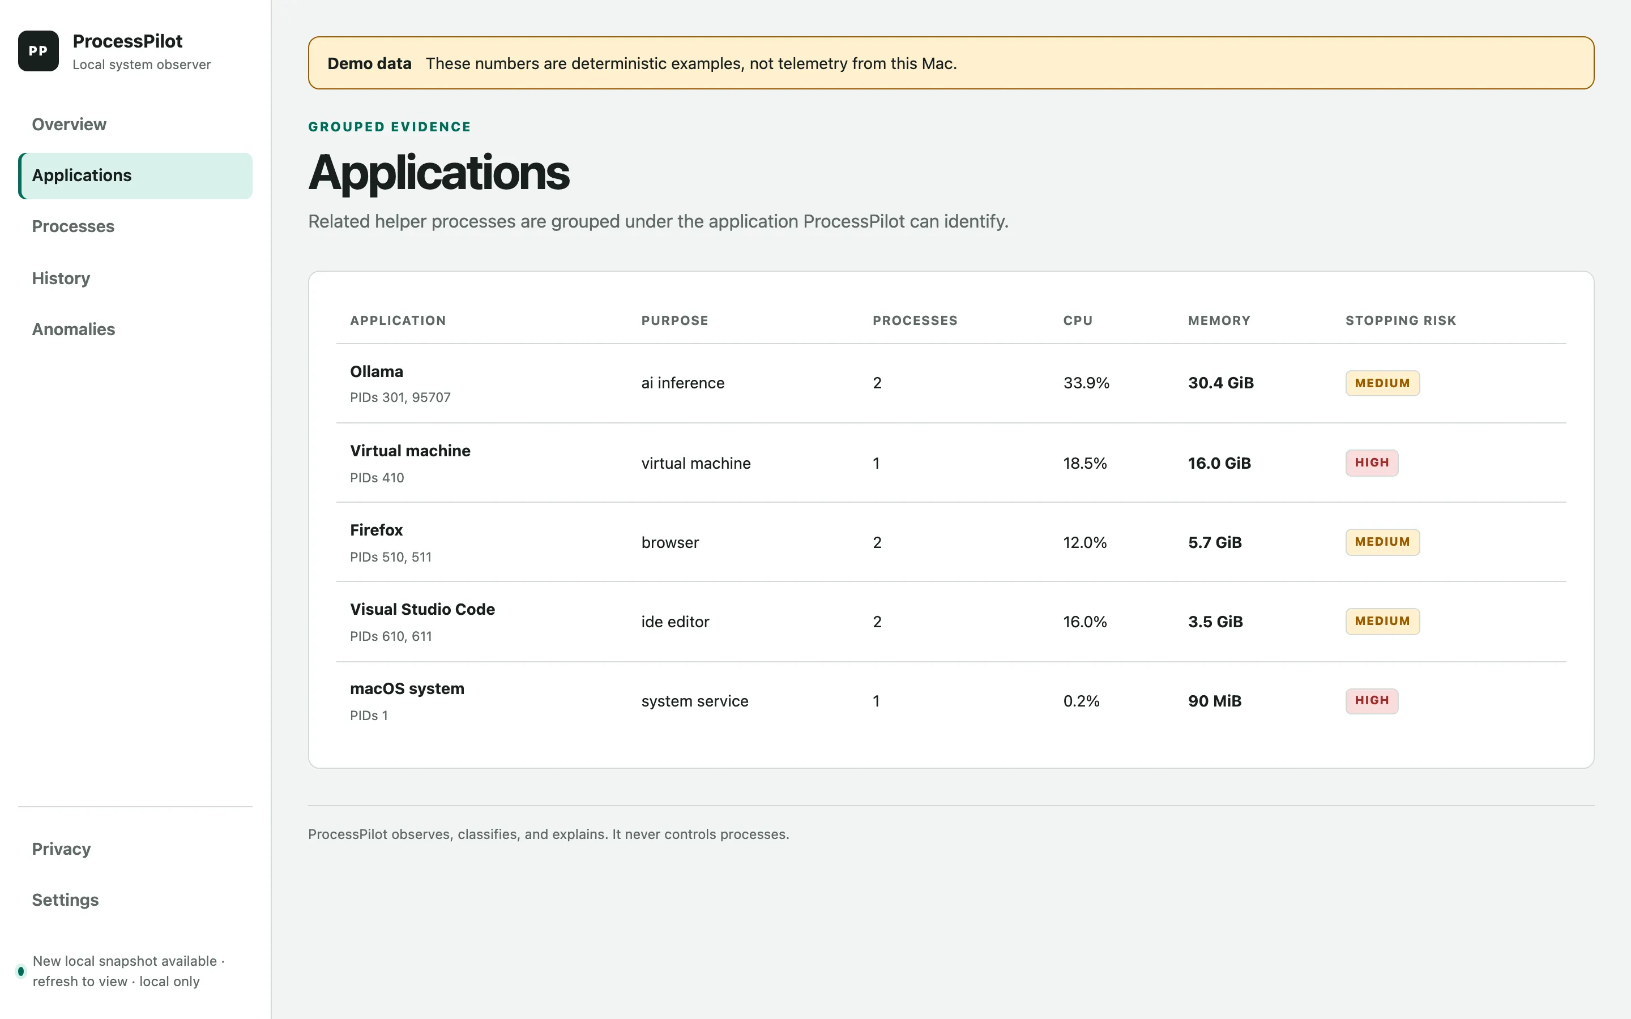
Task: Click the Demo data banner label
Action: pos(369,63)
